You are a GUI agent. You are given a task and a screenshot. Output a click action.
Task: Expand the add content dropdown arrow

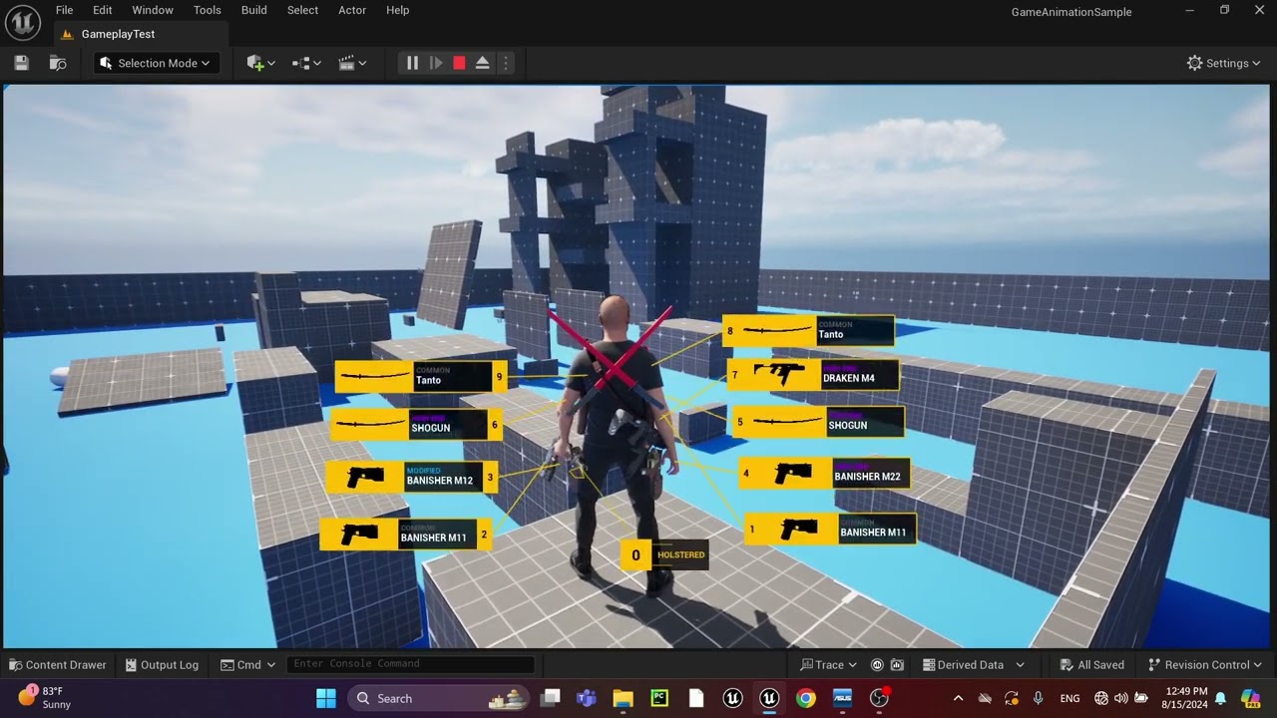pyautogui.click(x=271, y=63)
